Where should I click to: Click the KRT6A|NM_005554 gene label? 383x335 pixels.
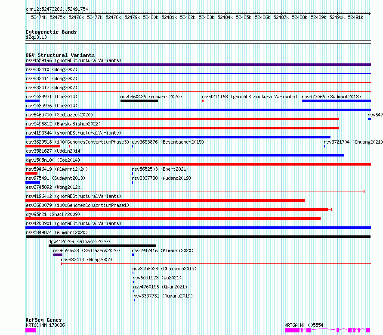pos(304,325)
